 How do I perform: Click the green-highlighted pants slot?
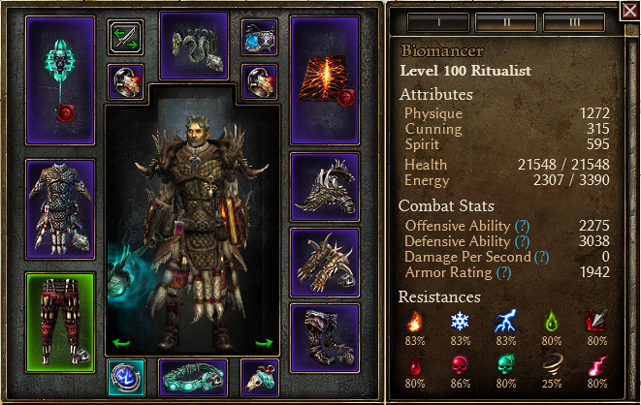click(60, 323)
